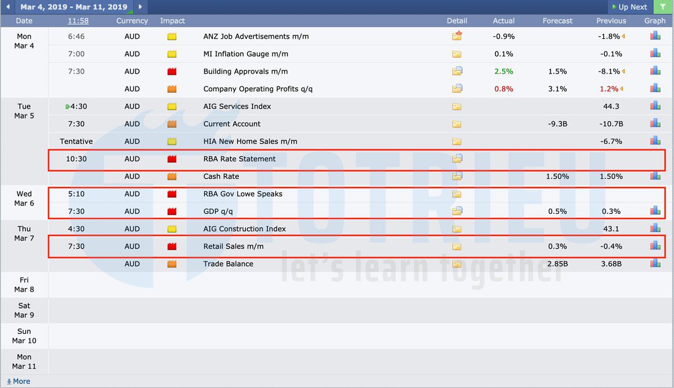674x388 pixels.
Task: Click the Currency column header
Action: (x=132, y=21)
